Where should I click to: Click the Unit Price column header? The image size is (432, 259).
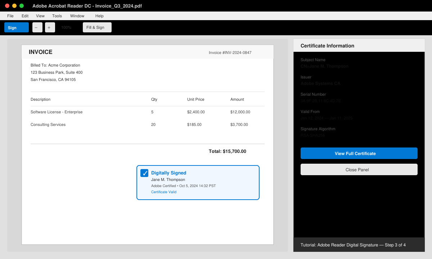click(196, 99)
